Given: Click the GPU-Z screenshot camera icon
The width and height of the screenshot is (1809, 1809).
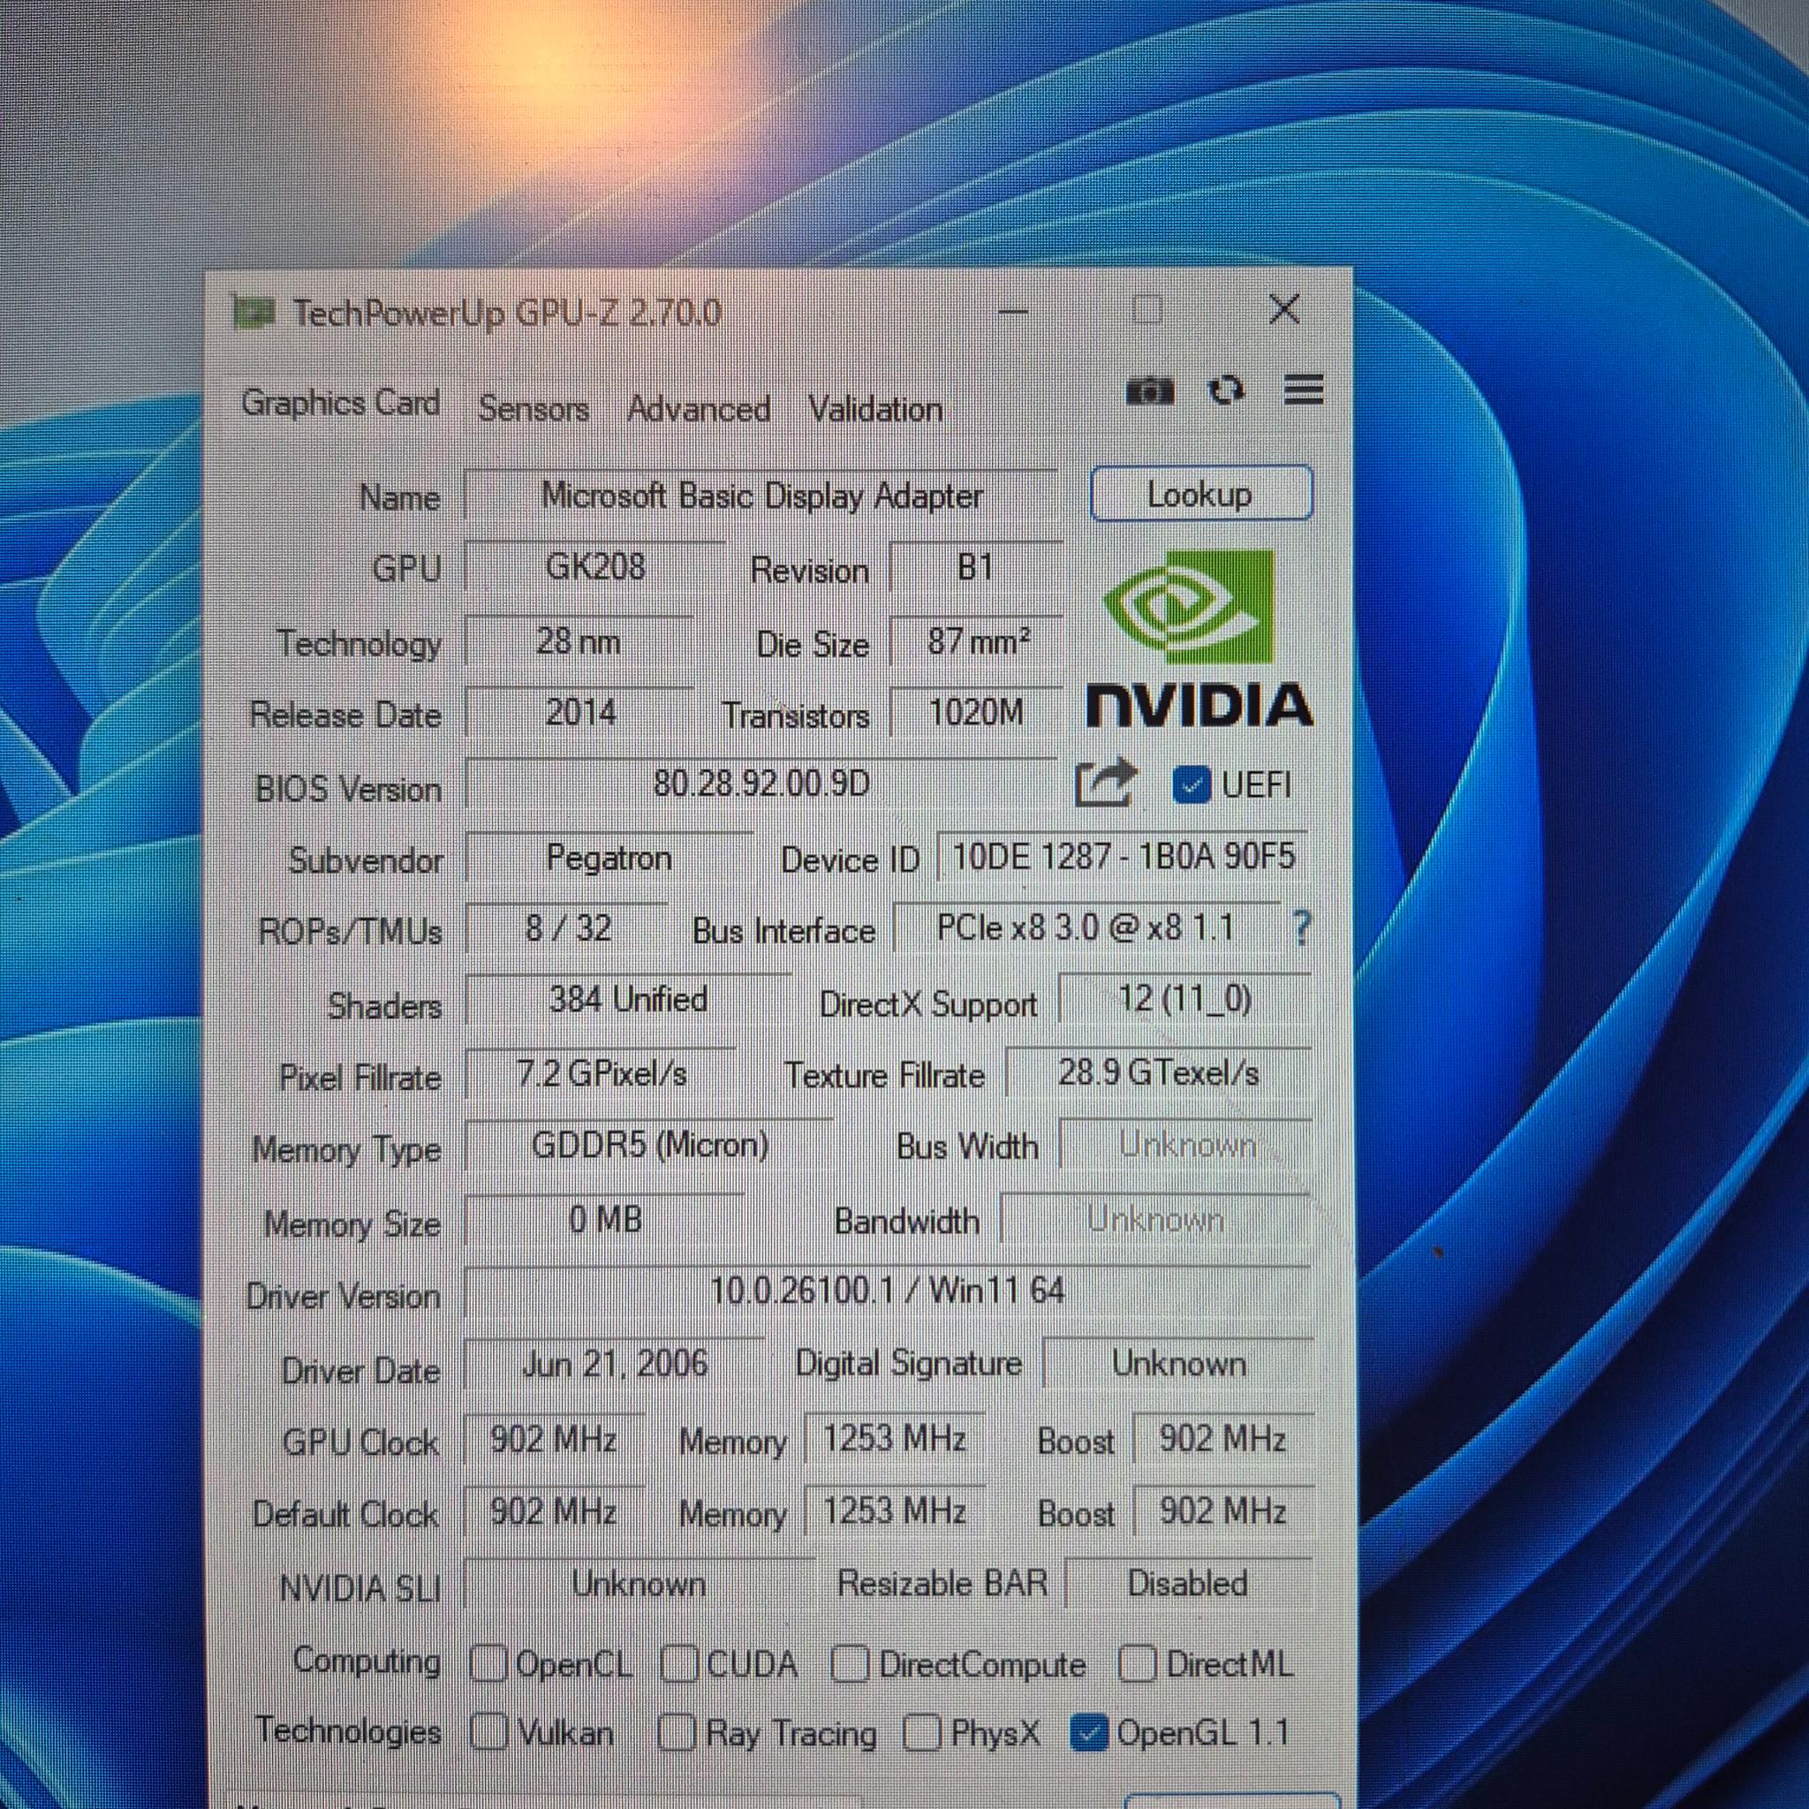Looking at the screenshot, I should point(1150,390).
